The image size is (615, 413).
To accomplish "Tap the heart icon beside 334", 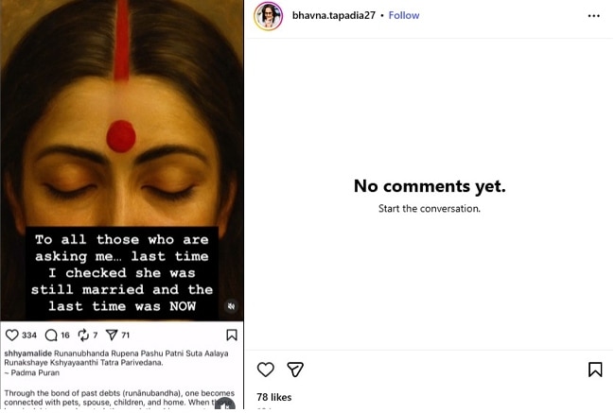I will 12,336.
